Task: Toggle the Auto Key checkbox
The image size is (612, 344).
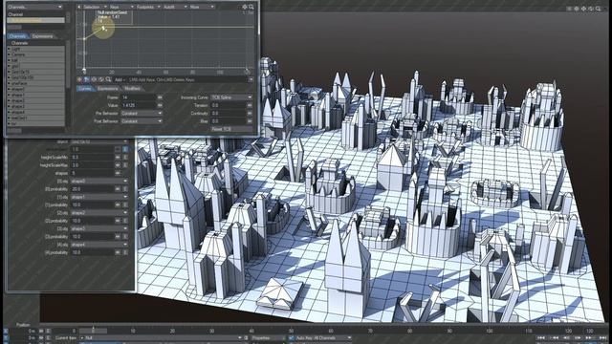Action: [291, 338]
